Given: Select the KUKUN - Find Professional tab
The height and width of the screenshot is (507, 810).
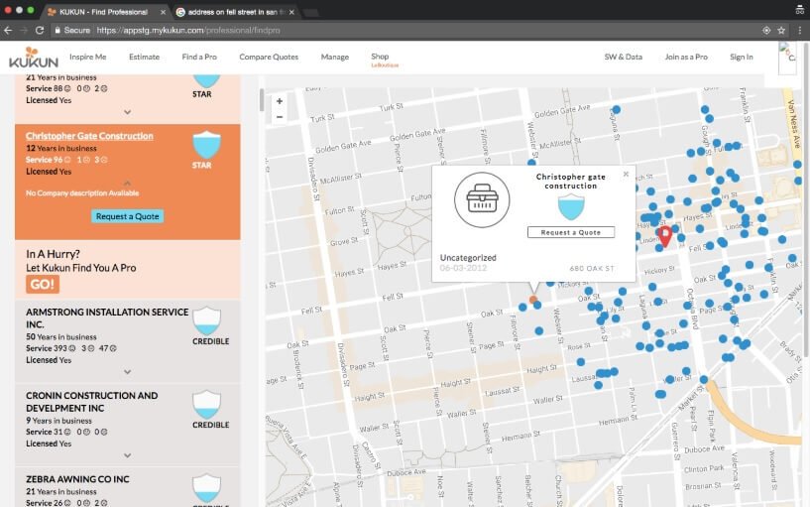Looking at the screenshot, I should 104,12.
